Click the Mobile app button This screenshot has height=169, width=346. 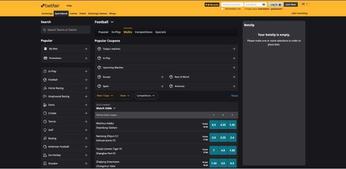click(212, 4)
